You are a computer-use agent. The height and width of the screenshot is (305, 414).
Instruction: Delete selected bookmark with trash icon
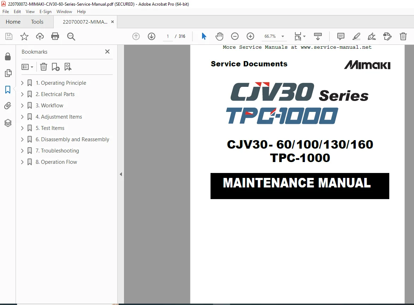pyautogui.click(x=43, y=67)
